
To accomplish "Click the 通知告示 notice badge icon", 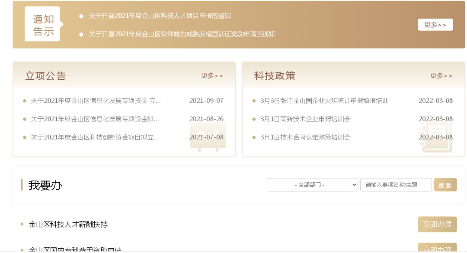I will [42, 25].
